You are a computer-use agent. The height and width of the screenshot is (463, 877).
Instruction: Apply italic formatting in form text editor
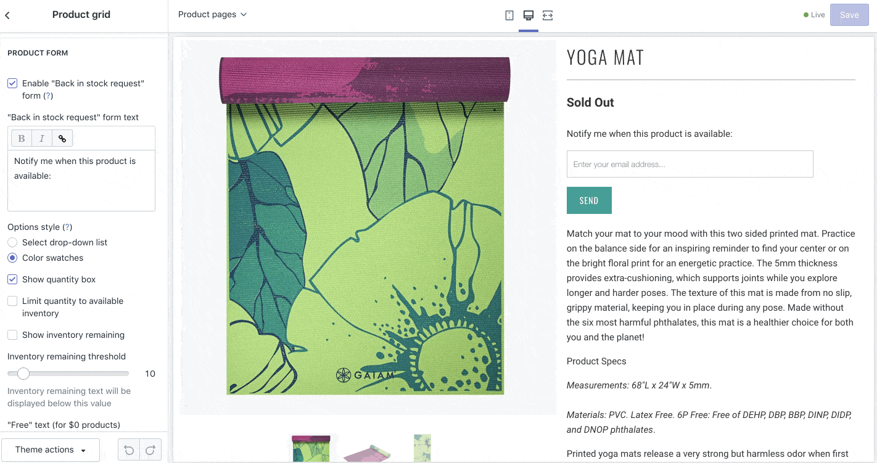click(42, 138)
